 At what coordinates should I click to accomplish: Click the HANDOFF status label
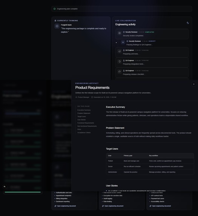tap(152, 41)
